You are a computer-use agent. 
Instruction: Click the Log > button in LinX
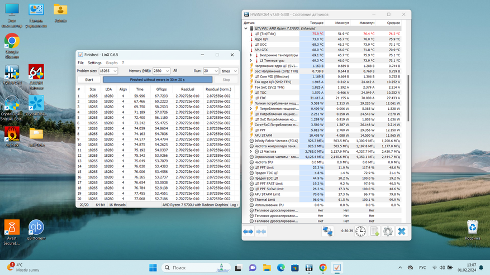[x=234, y=205]
